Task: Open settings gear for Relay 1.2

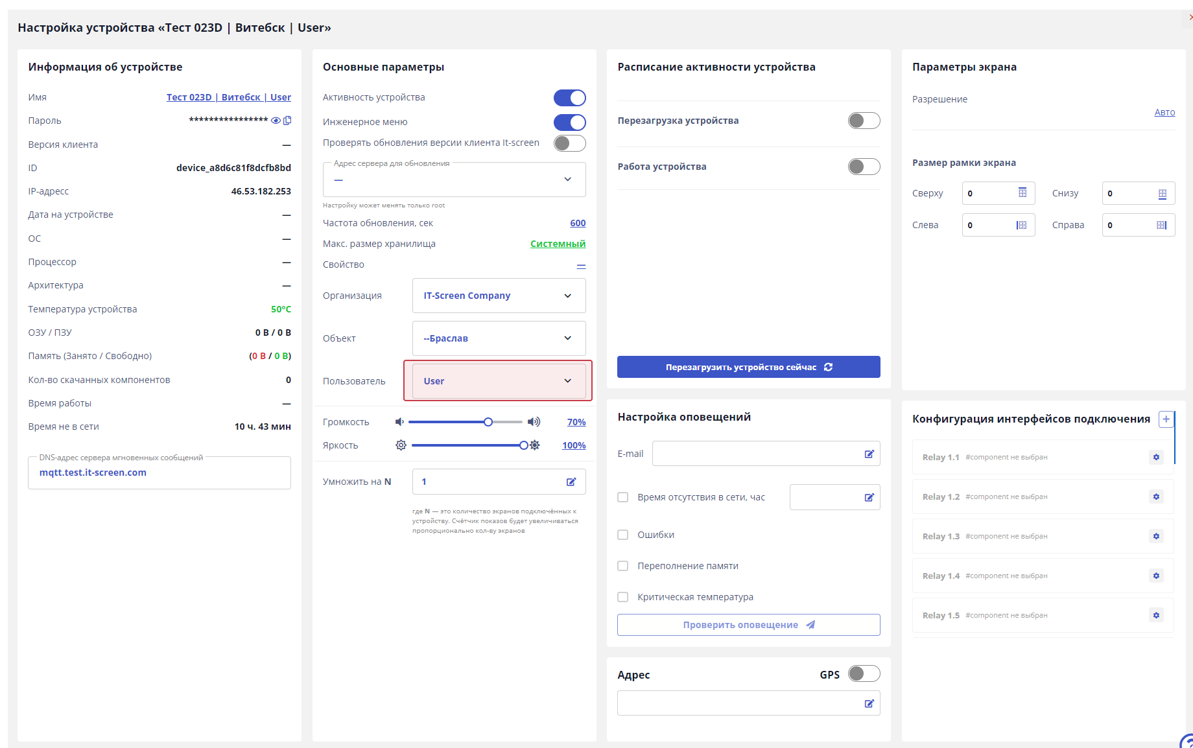Action: tap(1156, 497)
